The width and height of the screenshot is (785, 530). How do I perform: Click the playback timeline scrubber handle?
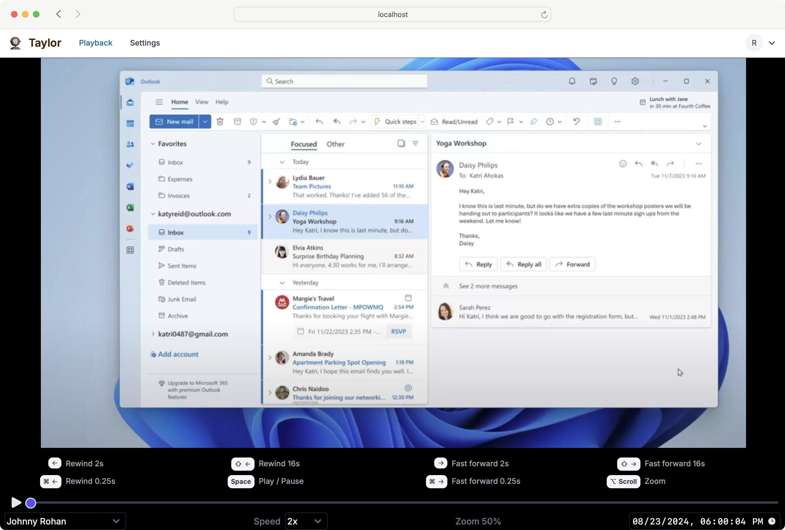pos(31,503)
